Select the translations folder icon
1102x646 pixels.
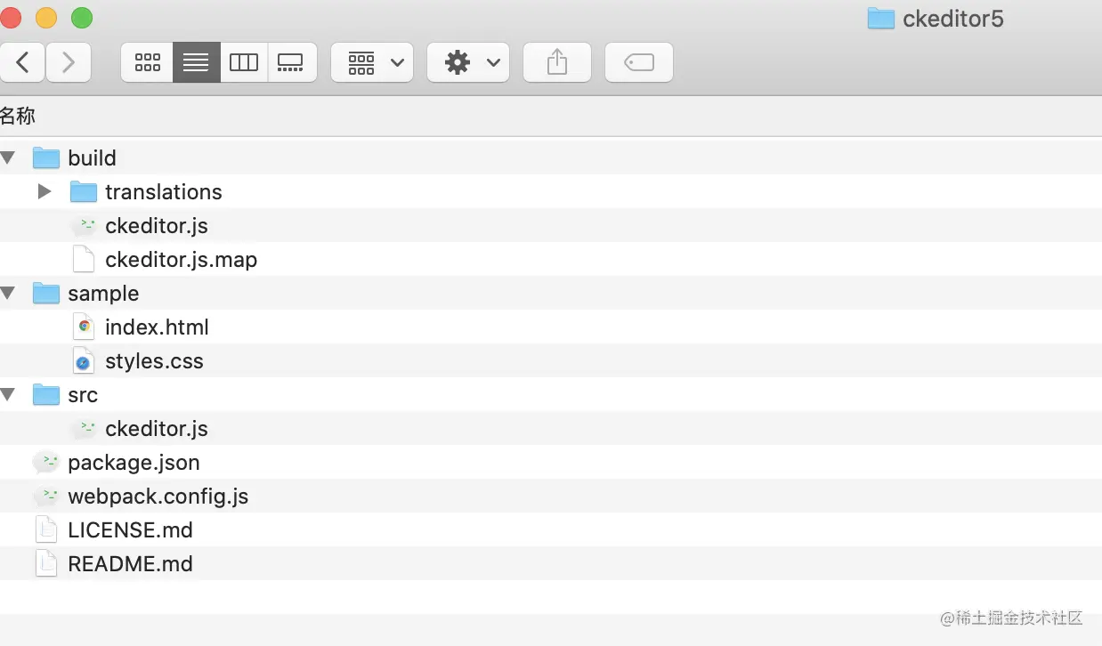(x=84, y=191)
